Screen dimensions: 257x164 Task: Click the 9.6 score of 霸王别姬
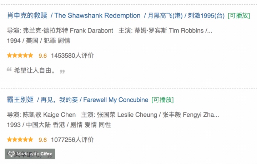[x=42, y=140]
